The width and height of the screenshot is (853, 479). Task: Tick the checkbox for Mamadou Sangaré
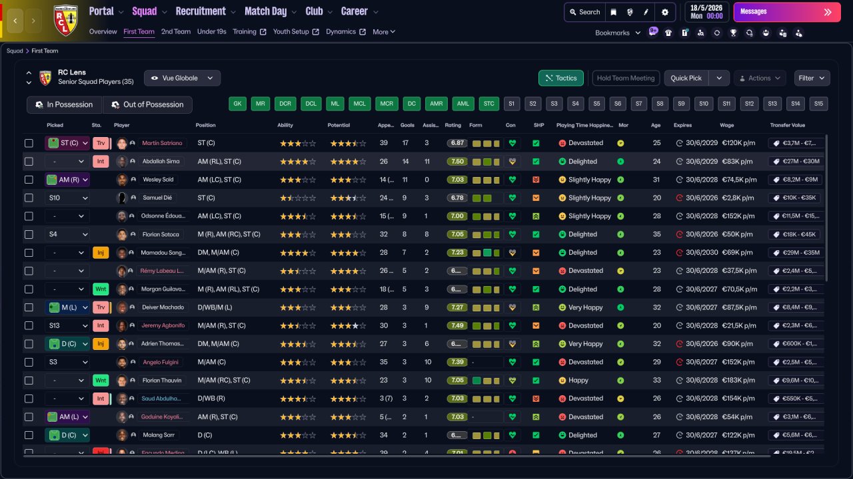point(29,253)
